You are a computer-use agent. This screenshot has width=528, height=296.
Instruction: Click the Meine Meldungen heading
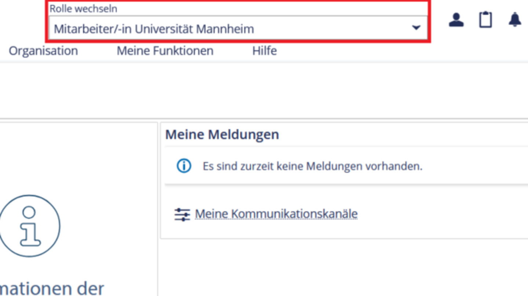pos(222,134)
